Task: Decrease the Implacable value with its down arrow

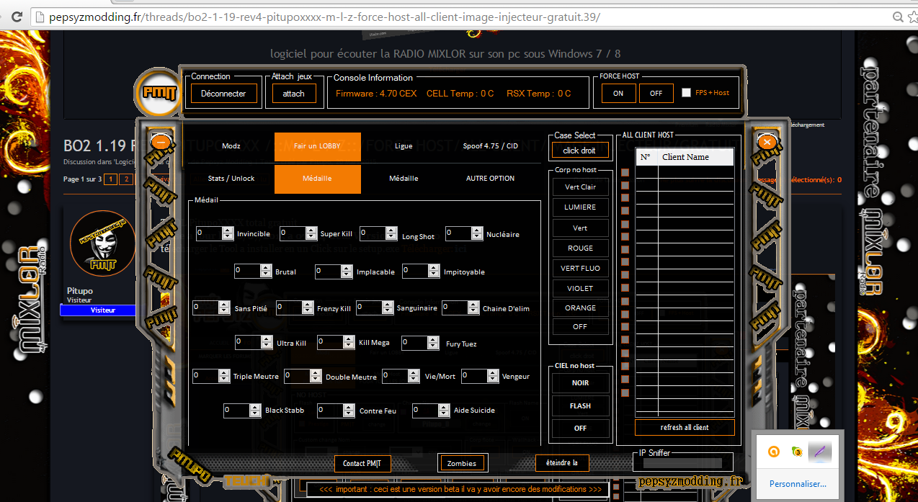Action: pos(347,275)
